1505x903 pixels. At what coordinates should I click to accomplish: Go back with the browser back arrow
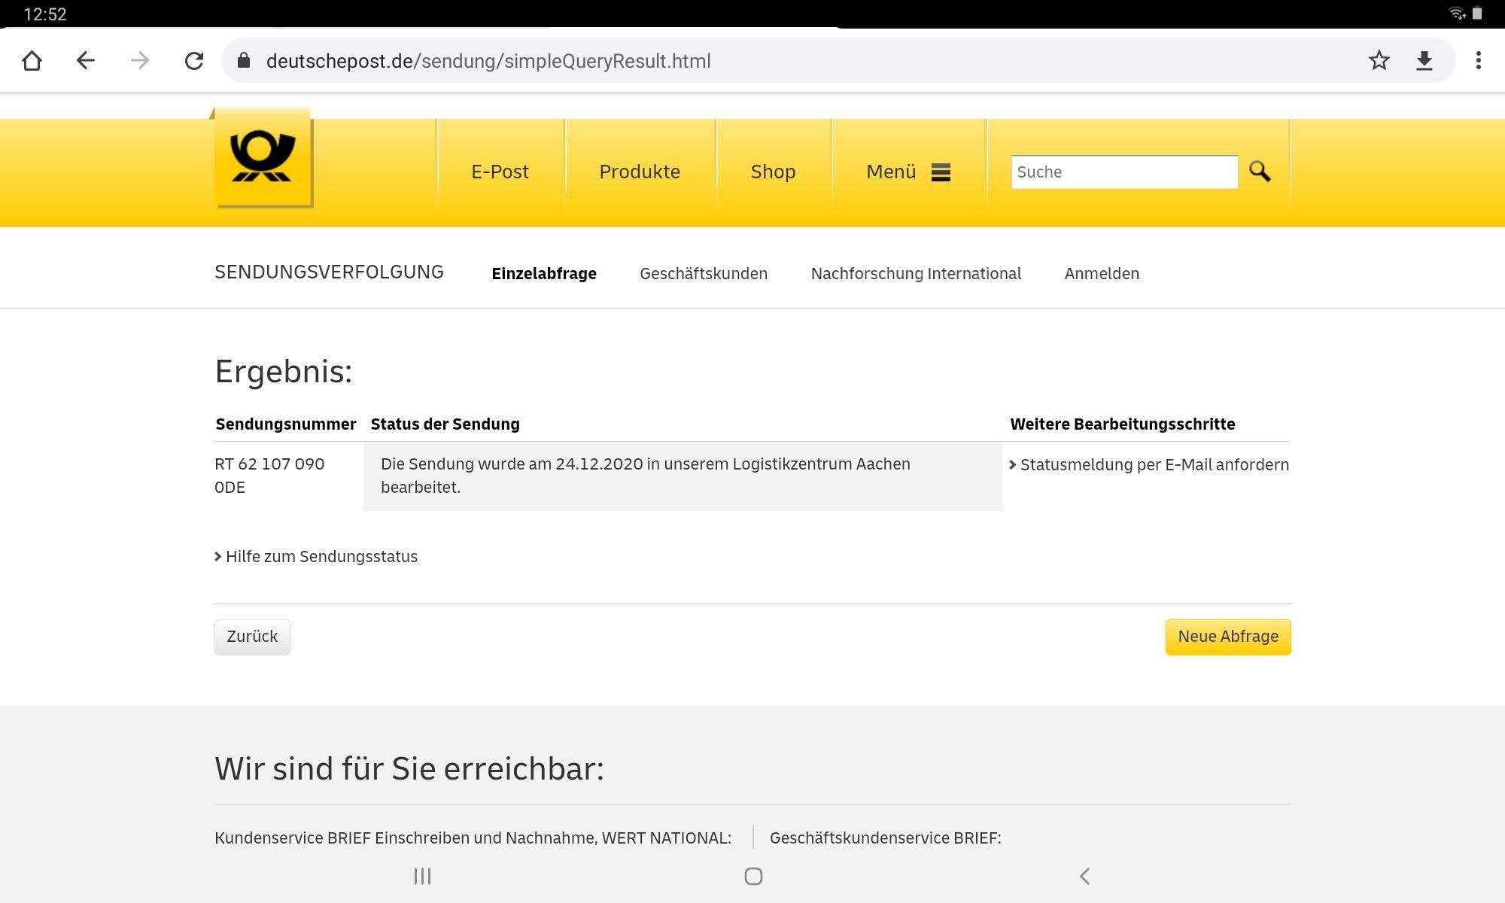point(86,61)
